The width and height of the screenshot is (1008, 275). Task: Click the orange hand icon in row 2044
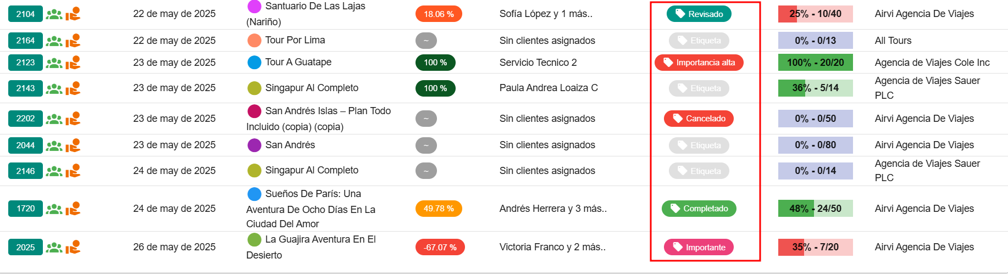pos(73,145)
